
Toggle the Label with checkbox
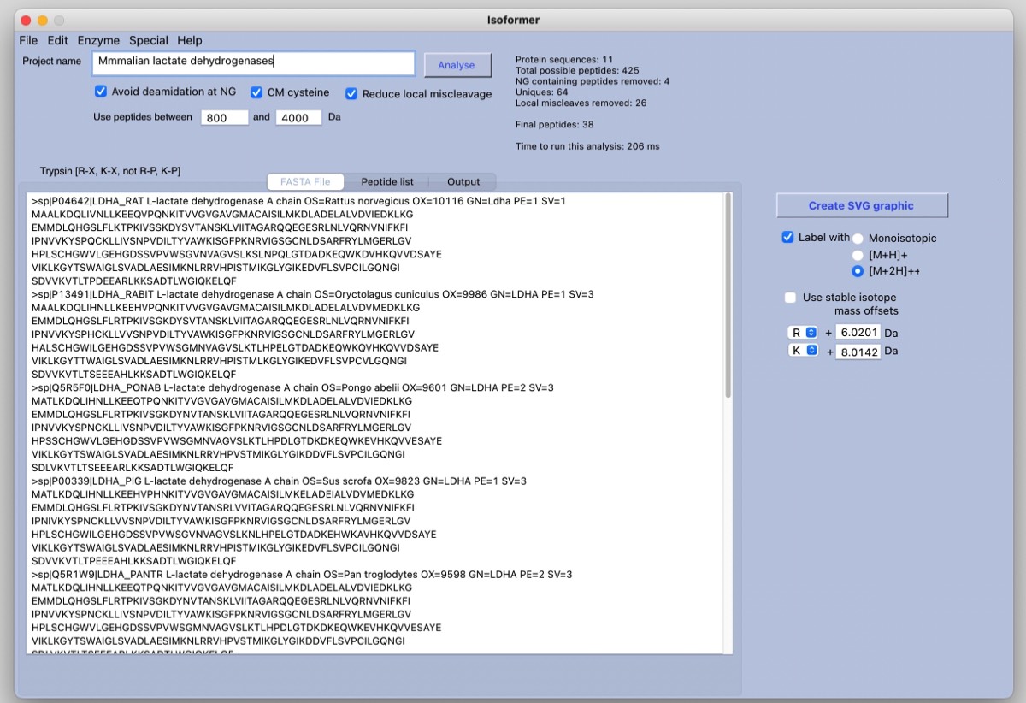point(787,237)
